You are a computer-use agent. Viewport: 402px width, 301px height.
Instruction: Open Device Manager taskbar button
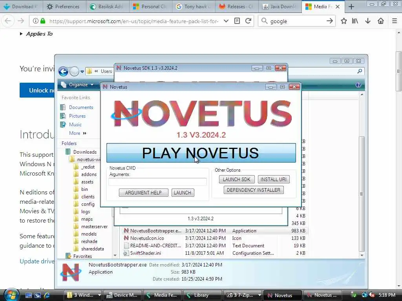pyautogui.click(x=123, y=295)
